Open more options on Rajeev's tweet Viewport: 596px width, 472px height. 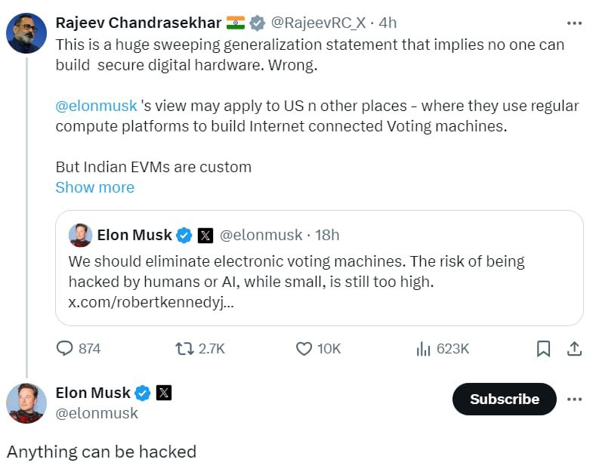tap(574, 23)
